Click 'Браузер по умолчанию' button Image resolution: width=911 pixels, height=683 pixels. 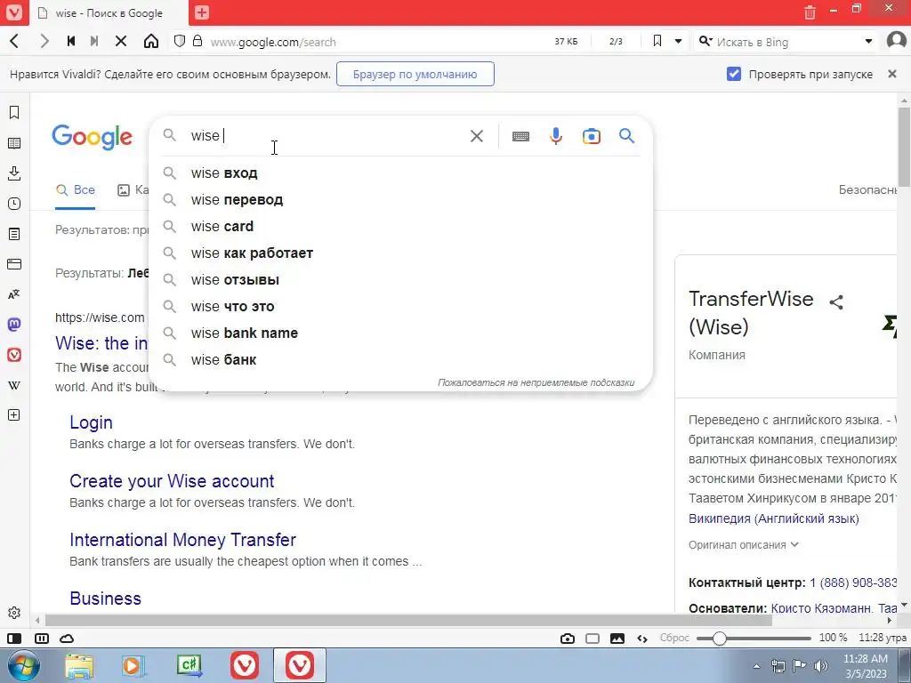[x=415, y=75]
